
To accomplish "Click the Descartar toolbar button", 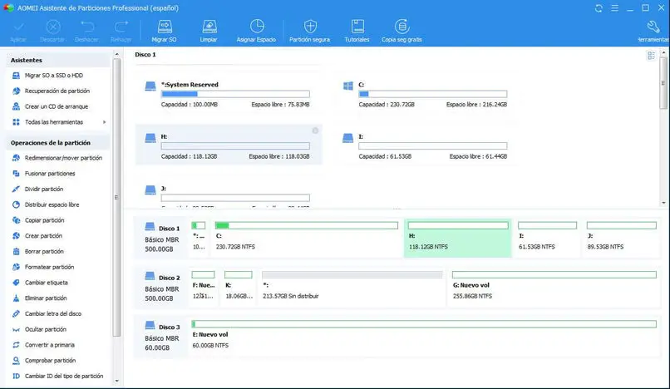I will point(52,31).
